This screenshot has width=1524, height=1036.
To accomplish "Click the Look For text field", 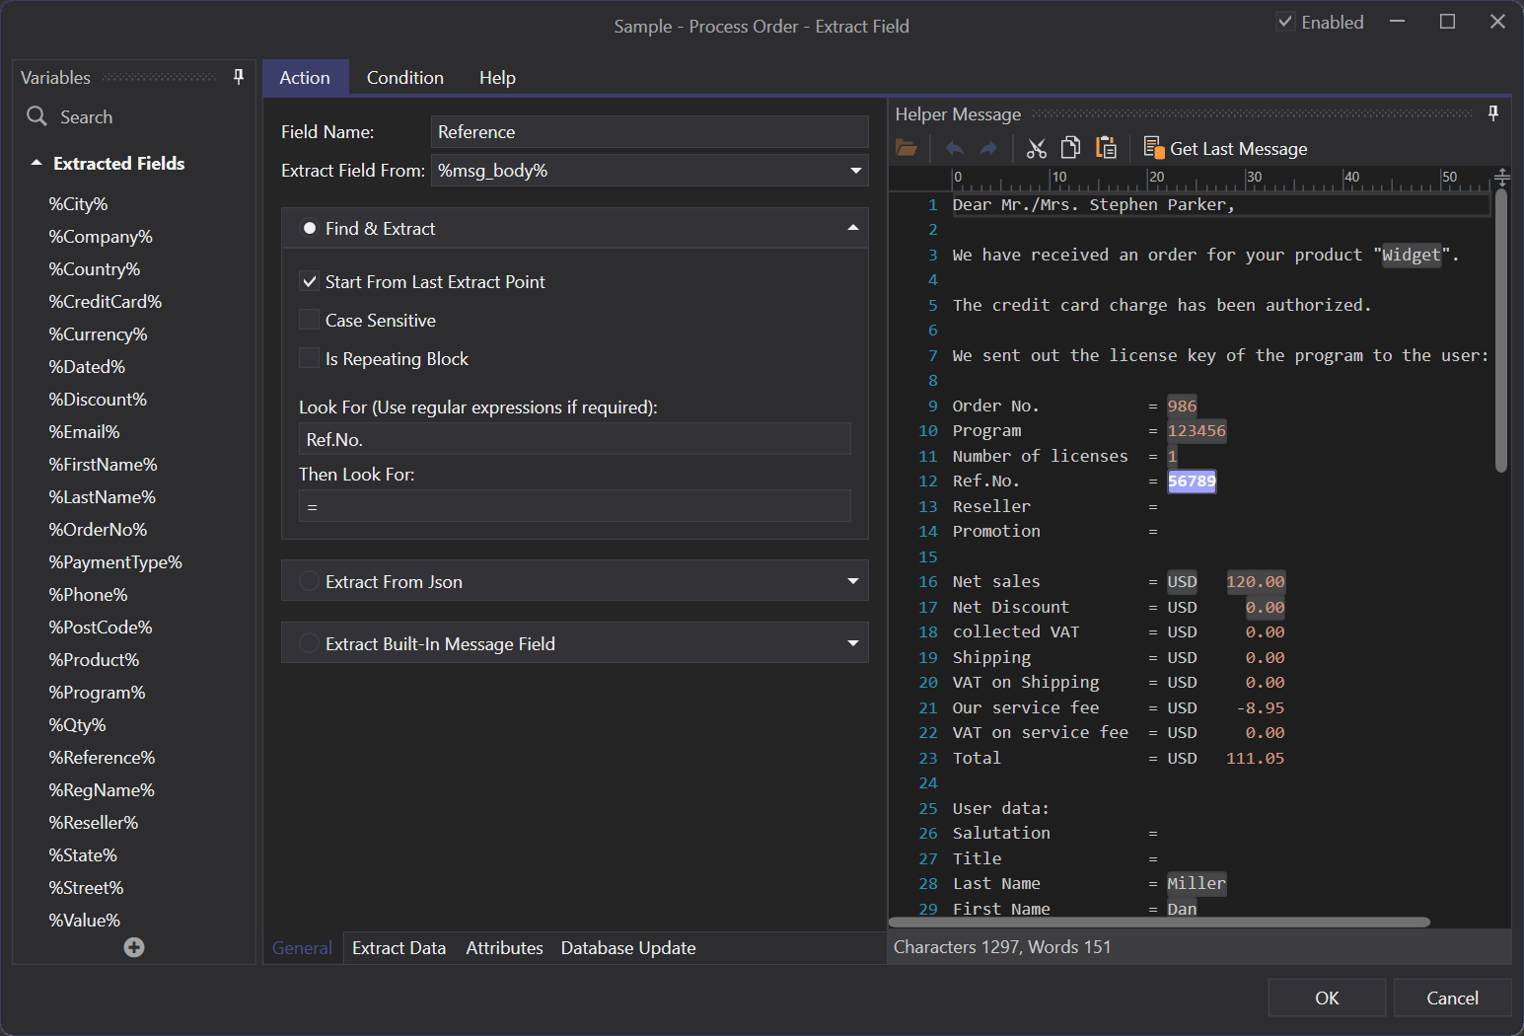I will click(574, 439).
